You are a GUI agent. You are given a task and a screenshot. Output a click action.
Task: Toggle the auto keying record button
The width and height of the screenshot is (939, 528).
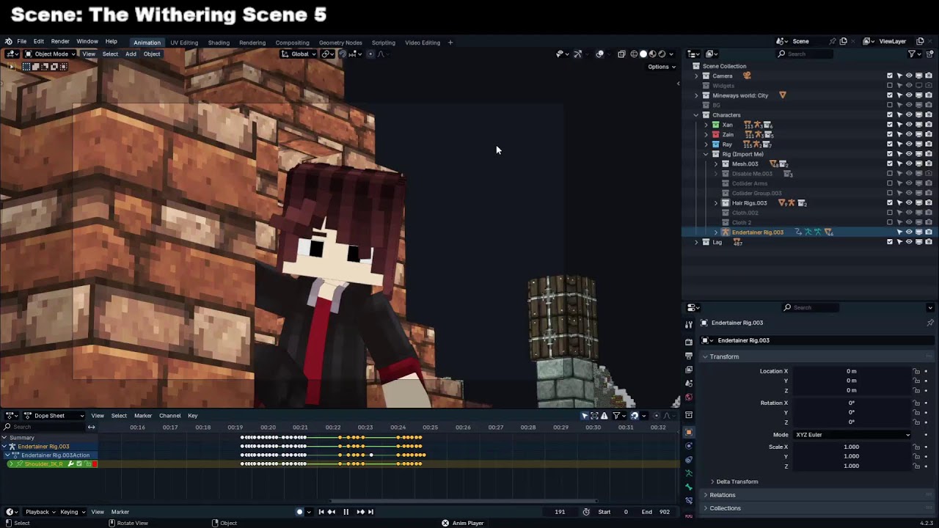click(x=299, y=512)
